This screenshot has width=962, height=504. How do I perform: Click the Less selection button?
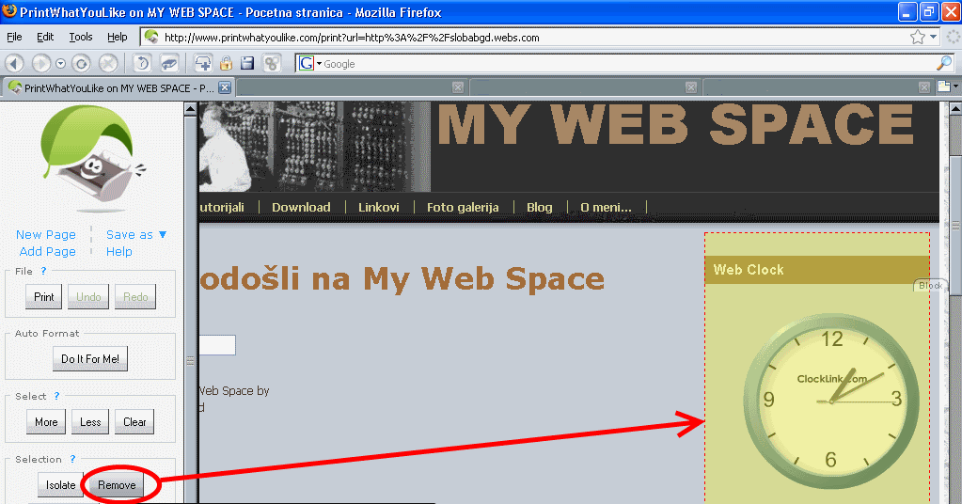point(90,422)
